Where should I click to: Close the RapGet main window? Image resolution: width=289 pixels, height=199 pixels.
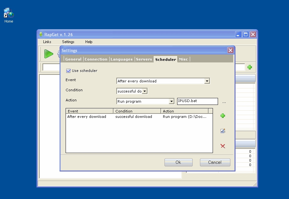(253, 35)
